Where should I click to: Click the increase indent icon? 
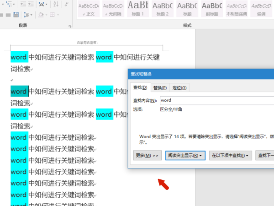pos(31,4)
